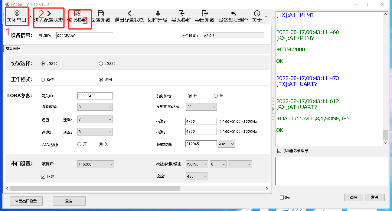Click the 退出配置状态 exit config icon
Screen dimensions: 392x211
(129, 14)
